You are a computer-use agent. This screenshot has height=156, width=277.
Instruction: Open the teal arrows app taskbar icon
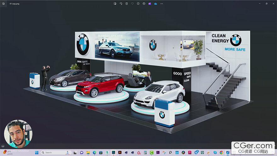(x=202, y=153)
